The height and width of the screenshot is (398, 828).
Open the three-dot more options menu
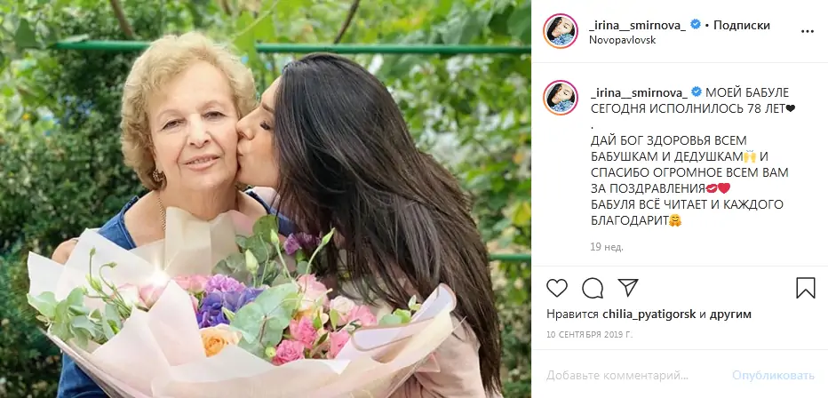(807, 31)
